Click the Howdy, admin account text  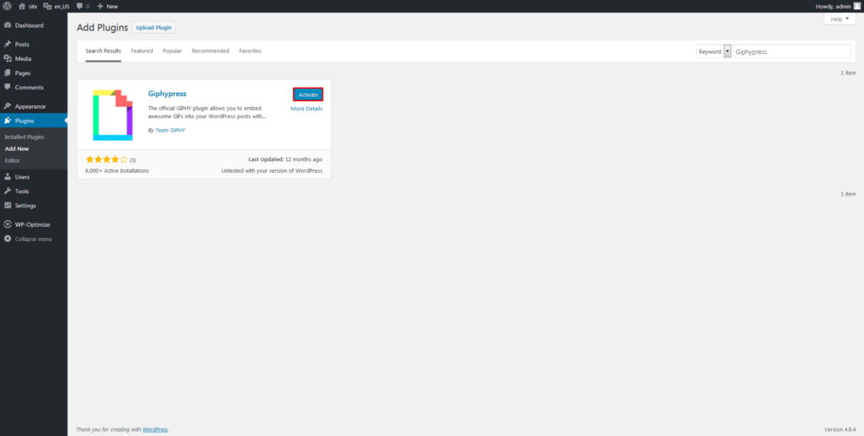[x=833, y=6]
